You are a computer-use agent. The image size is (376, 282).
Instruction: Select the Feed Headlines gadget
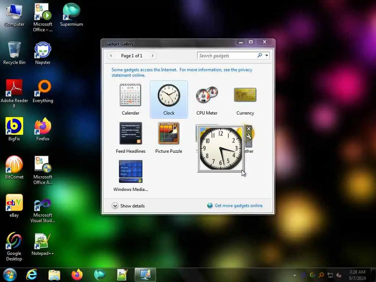(130, 138)
